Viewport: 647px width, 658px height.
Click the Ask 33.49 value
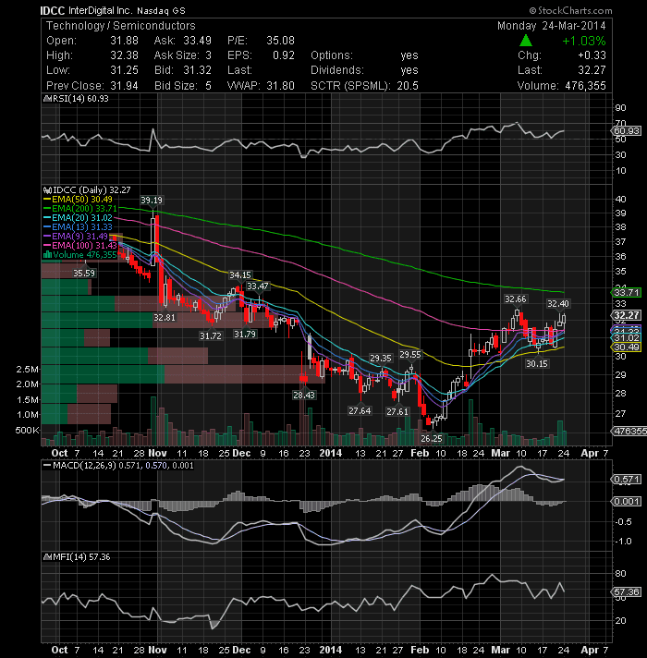pyautogui.click(x=197, y=41)
